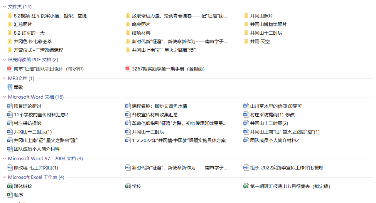Collapse the Microsoft Excel 工作表 group chevron
Image resolution: width=376 pixels, height=203 pixels.
4,177
